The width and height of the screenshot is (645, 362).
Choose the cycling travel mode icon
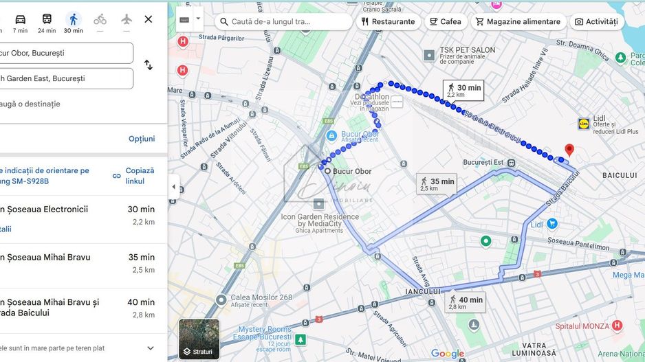(x=100, y=19)
